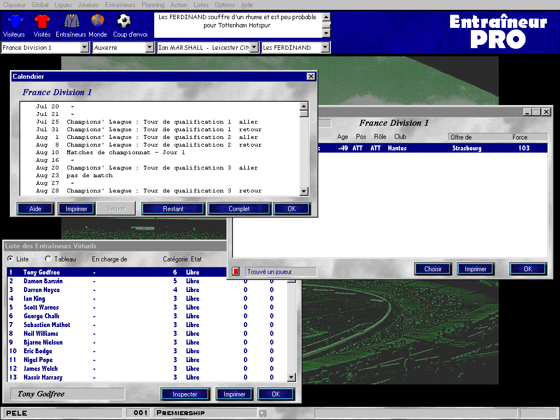Toggle the Restant filter in Calendrier
Viewport: 560px width, 420px height.
173,208
